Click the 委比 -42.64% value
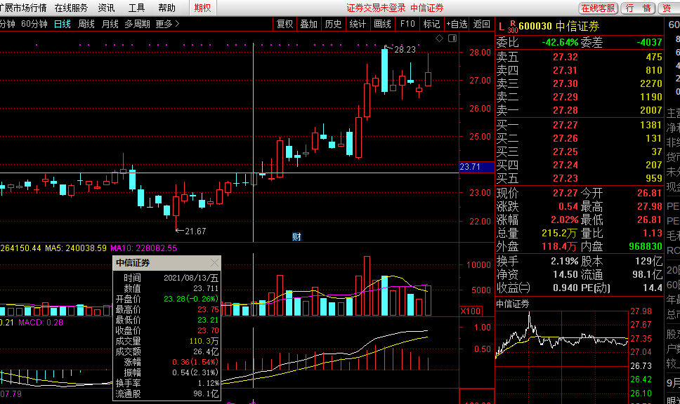 (x=560, y=43)
